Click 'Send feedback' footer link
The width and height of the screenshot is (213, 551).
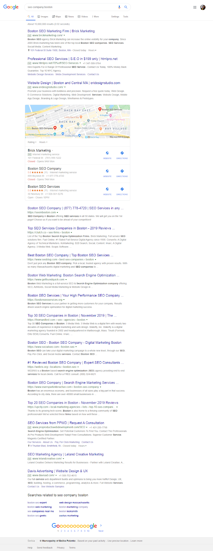point(45,548)
